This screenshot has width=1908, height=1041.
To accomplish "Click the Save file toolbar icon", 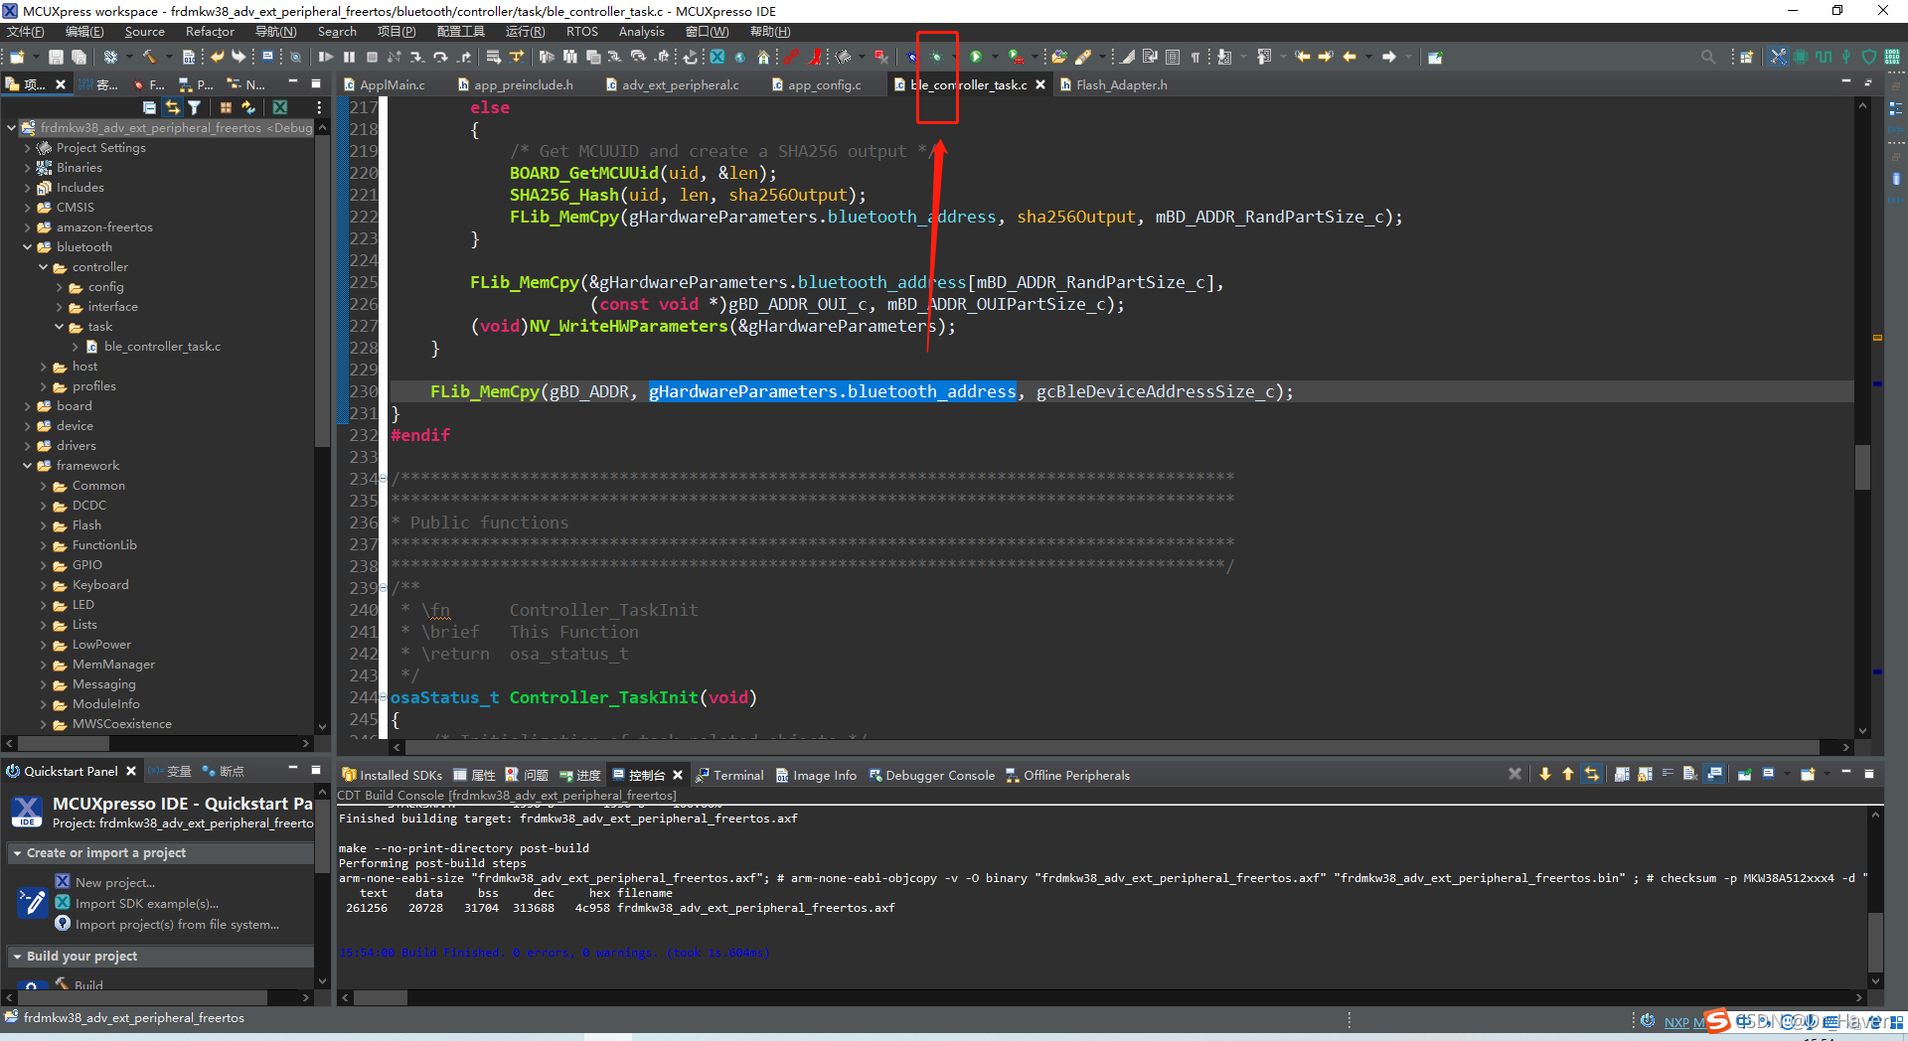I will pos(56,57).
